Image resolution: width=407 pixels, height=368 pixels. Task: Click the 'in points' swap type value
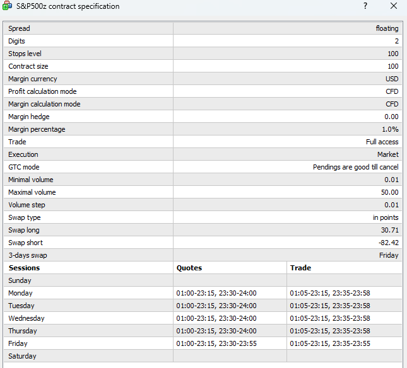point(386,217)
